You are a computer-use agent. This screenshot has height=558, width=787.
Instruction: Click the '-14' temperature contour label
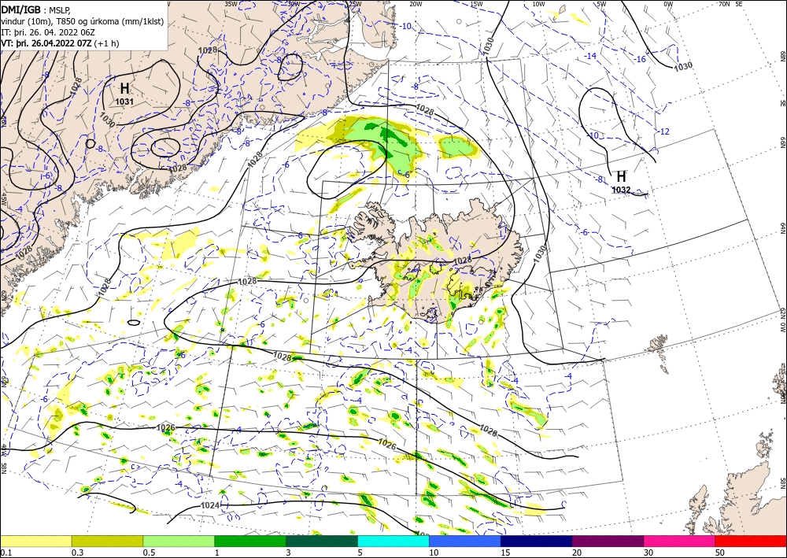(591, 56)
